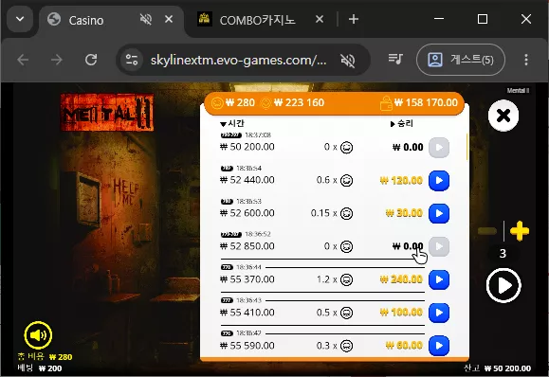The height and width of the screenshot is (377, 549).
Task: Start the game with the round play button
Action: tap(503, 285)
